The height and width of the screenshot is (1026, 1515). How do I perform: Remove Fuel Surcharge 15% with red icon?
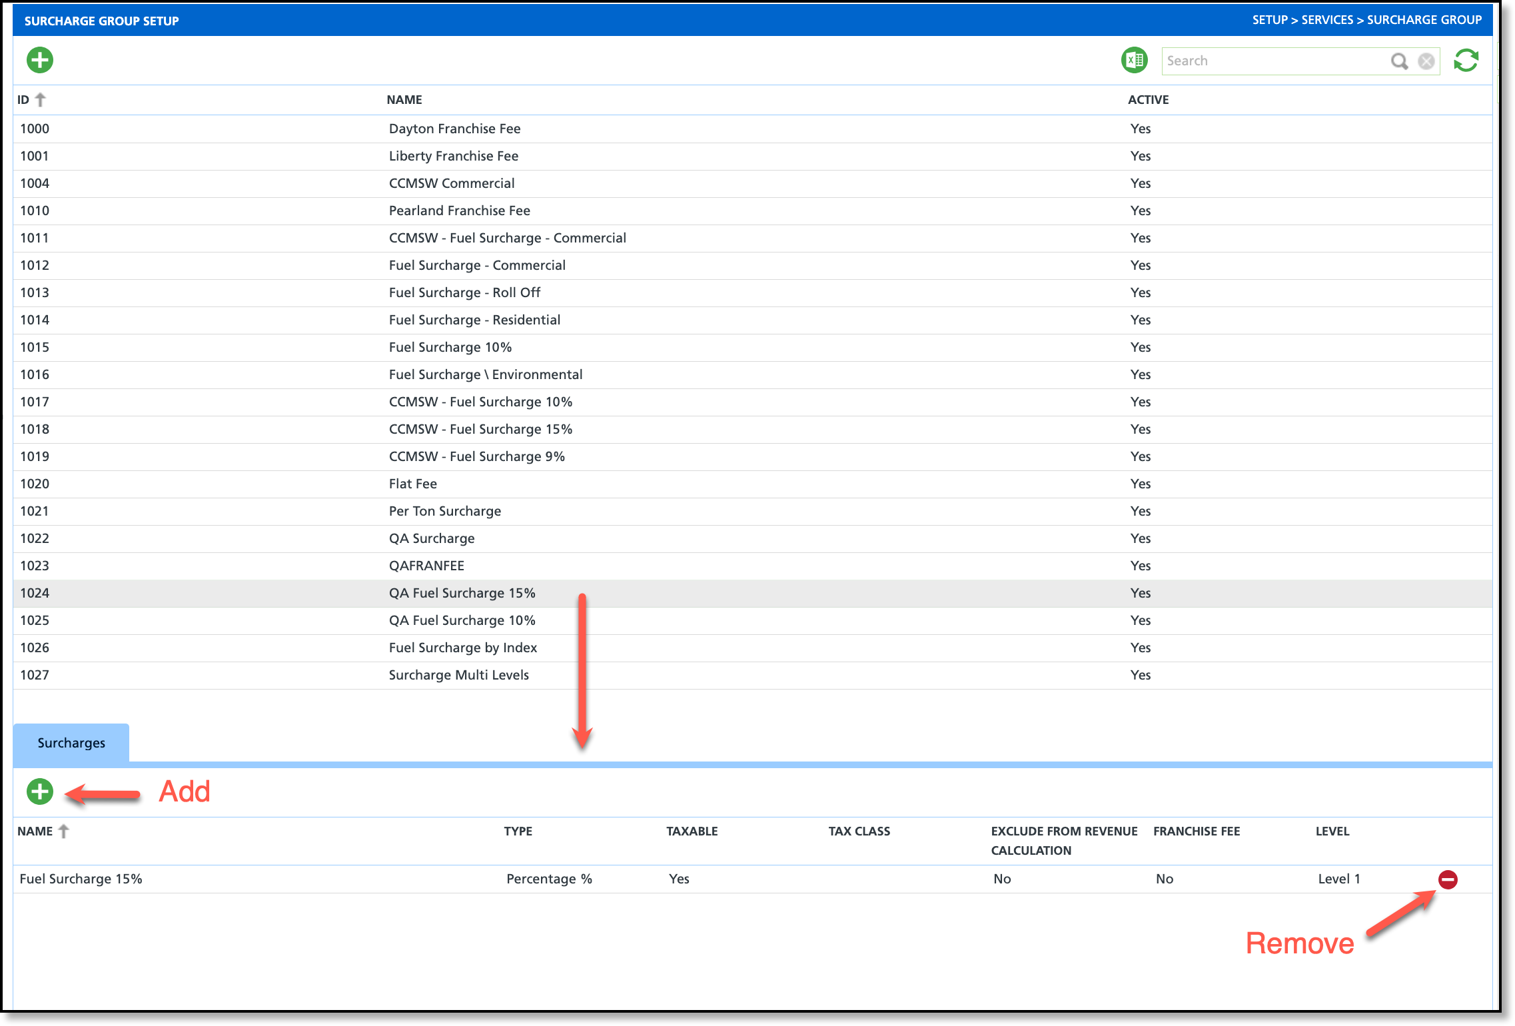[x=1448, y=879]
